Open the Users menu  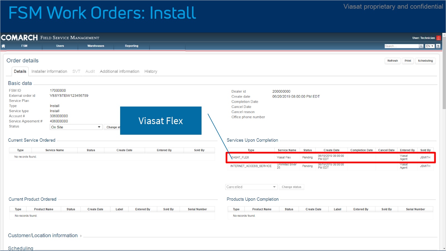coord(60,46)
